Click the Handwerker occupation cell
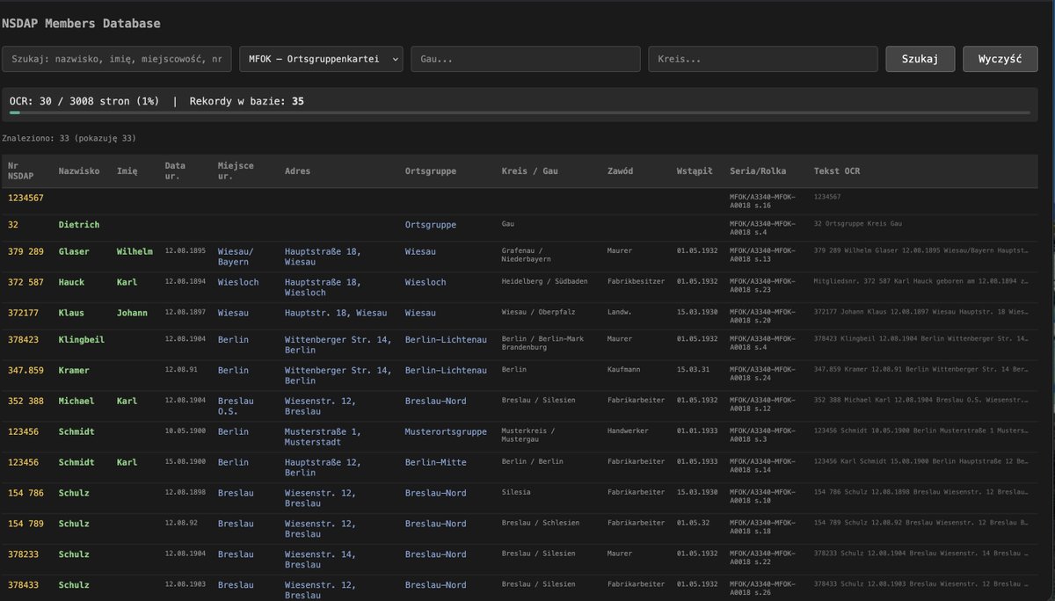The height and width of the screenshot is (601, 1055). tap(629, 431)
